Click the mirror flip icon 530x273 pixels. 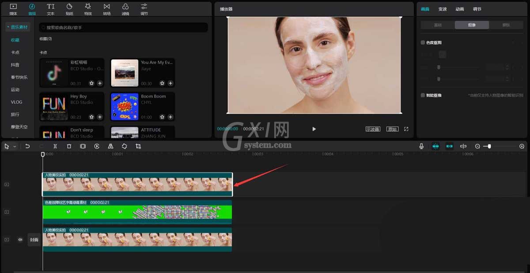point(110,146)
